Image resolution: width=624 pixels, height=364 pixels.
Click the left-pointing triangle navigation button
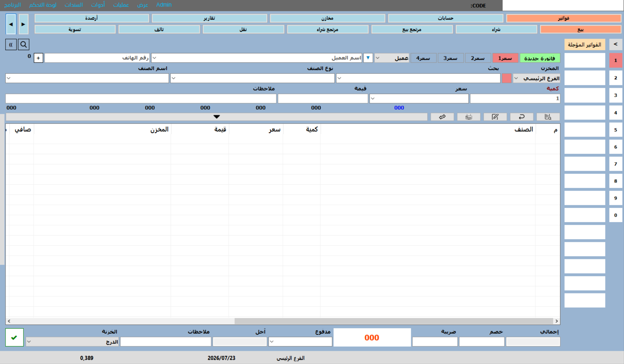point(11,24)
